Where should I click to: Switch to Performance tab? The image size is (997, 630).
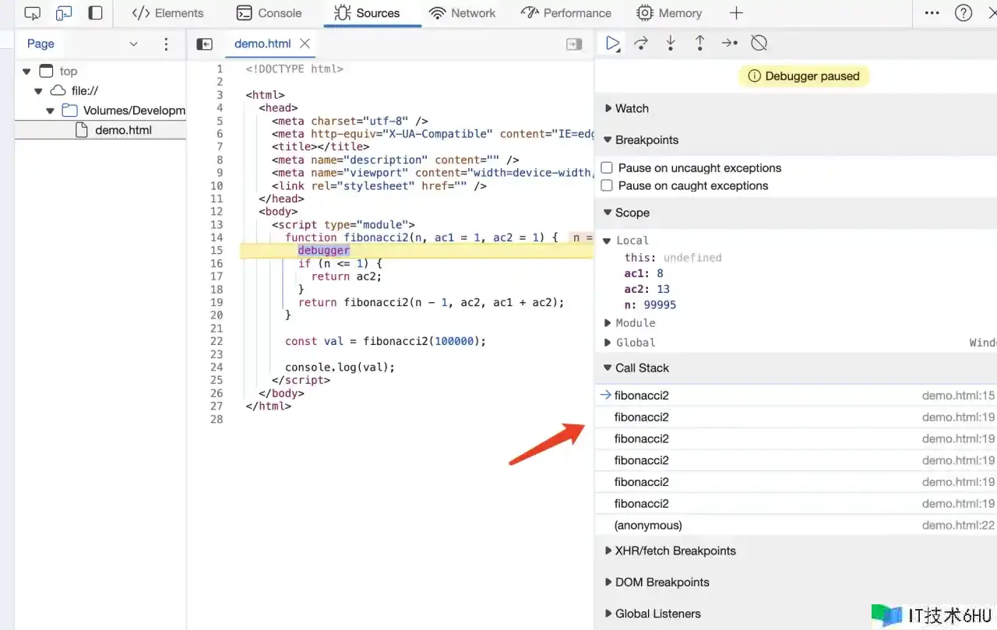(565, 13)
